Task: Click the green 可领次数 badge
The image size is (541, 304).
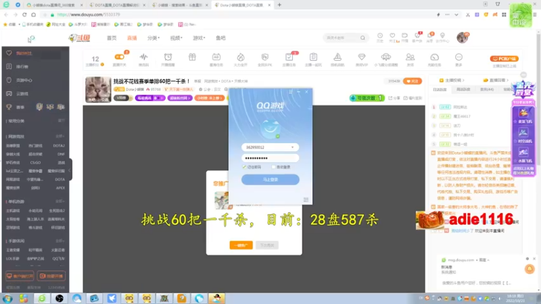Action: point(367,98)
